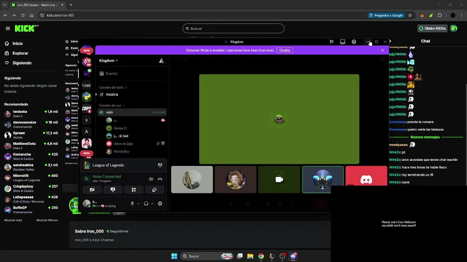
Task: Share your screen in Discord
Action: (x=113, y=190)
